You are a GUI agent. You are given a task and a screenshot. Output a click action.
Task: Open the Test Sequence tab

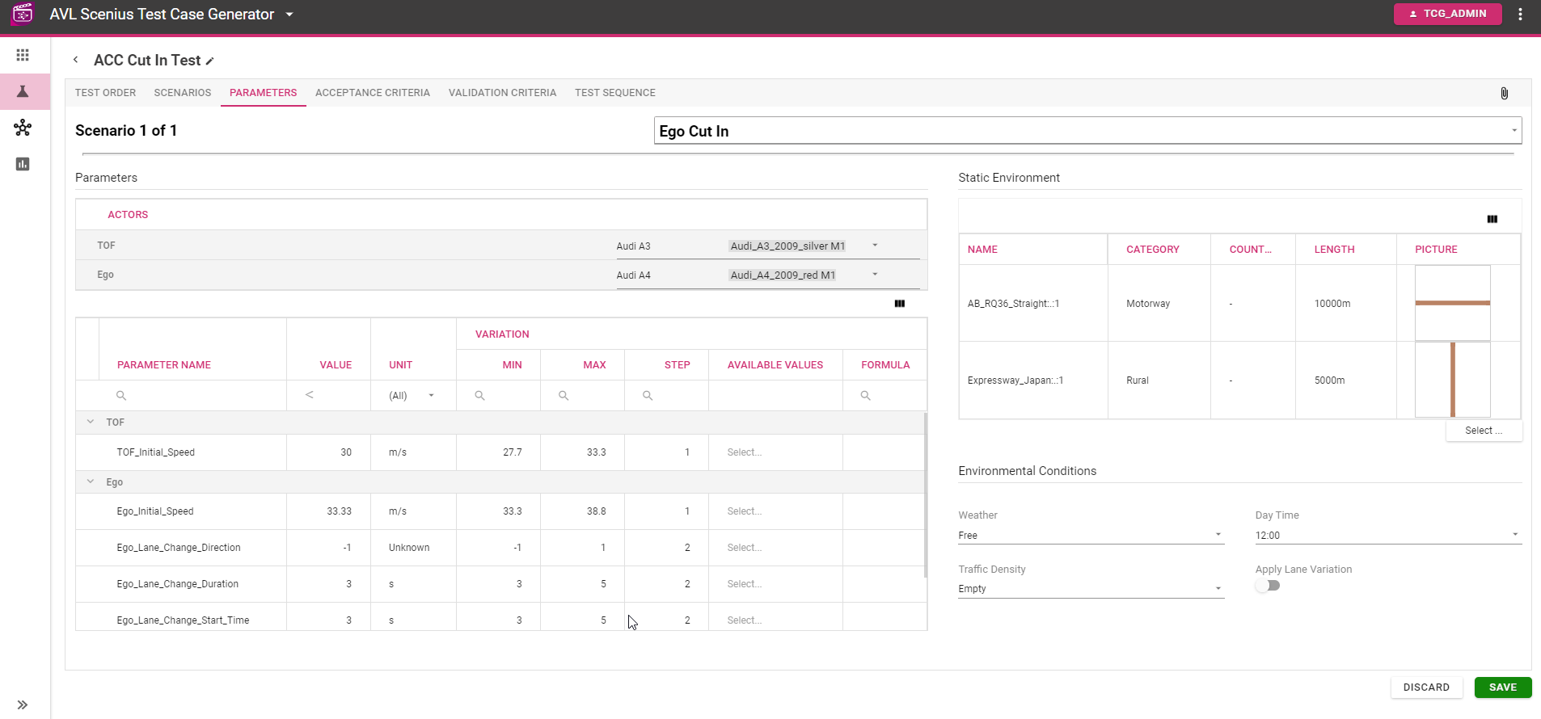pos(615,93)
